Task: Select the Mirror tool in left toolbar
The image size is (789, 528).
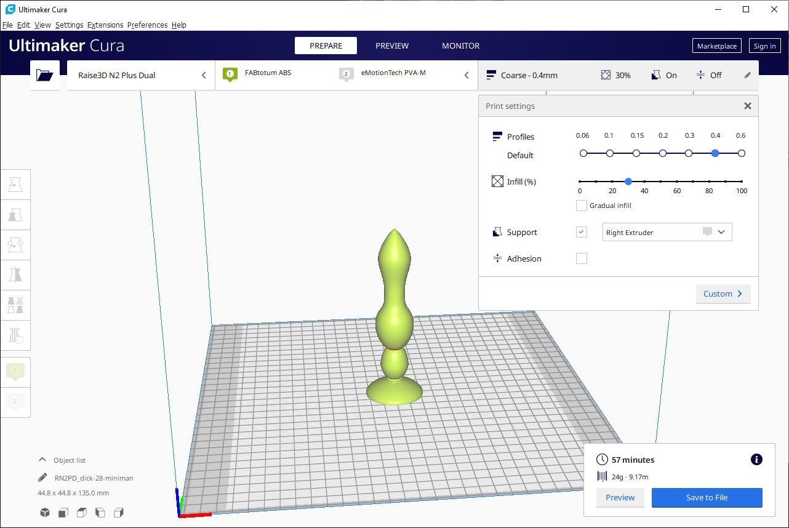Action: [x=15, y=275]
